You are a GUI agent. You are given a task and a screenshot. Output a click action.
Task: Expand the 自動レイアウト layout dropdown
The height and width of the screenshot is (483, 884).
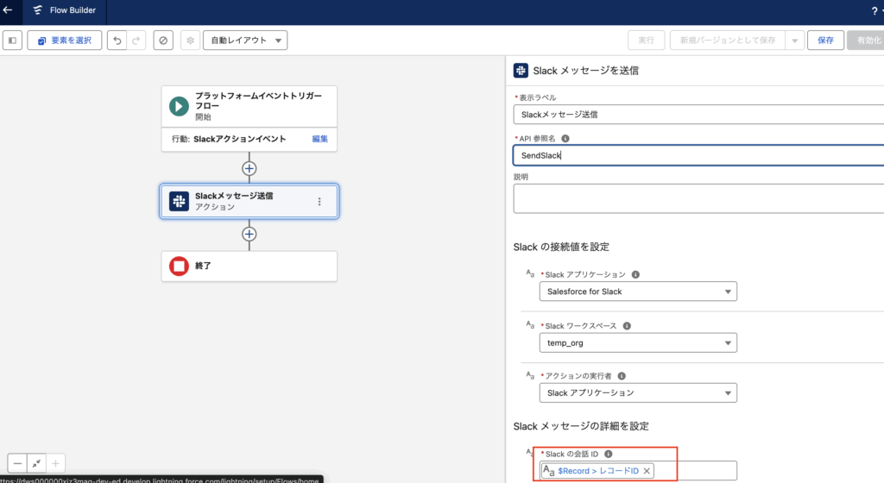coord(245,41)
